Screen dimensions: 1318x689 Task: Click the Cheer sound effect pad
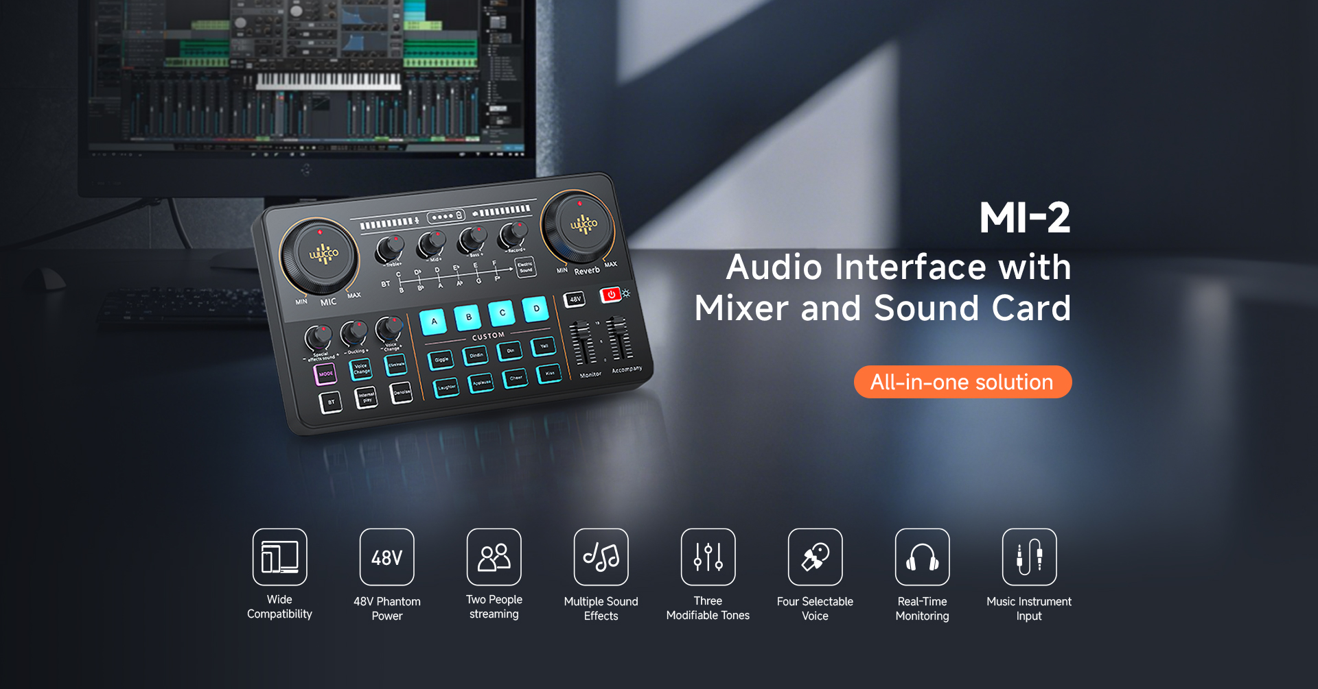click(516, 378)
